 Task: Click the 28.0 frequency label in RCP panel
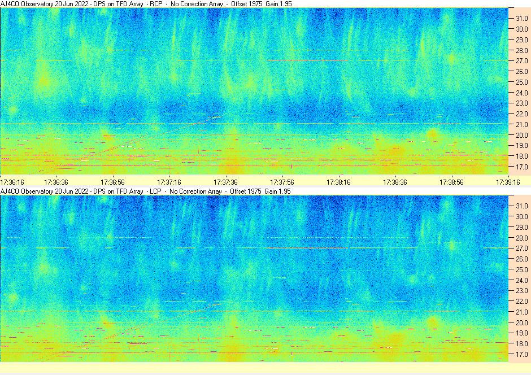(x=522, y=50)
